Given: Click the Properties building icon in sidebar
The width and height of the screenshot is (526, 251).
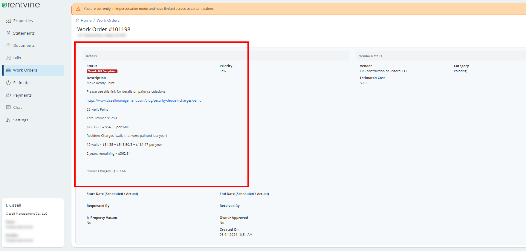Looking at the screenshot, I should [8, 21].
